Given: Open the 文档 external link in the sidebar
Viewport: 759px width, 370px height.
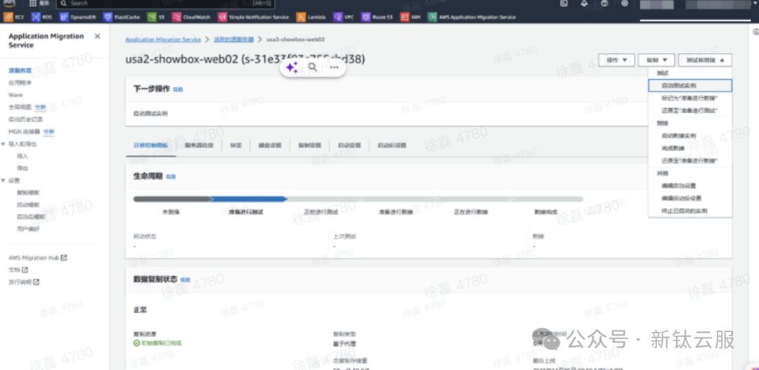Looking at the screenshot, I should pyautogui.click(x=18, y=270).
